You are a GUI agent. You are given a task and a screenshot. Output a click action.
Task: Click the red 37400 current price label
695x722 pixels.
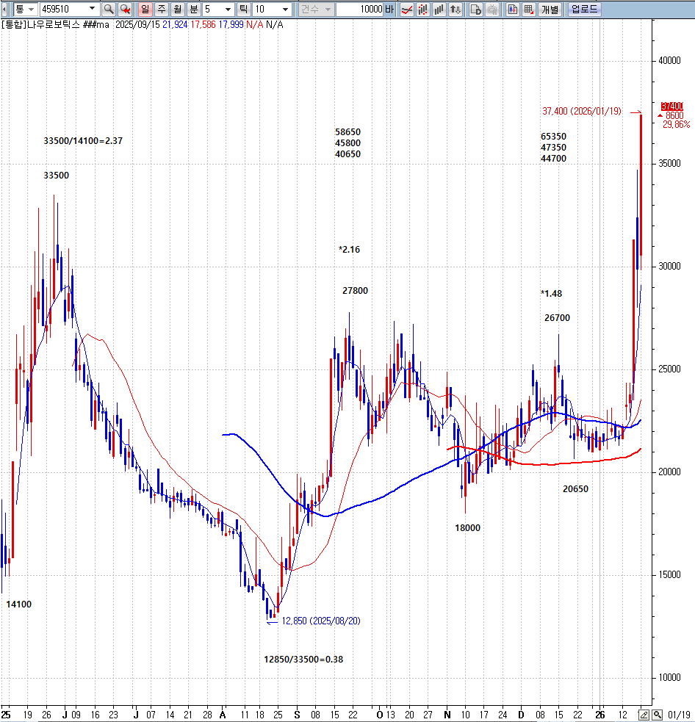coord(672,107)
